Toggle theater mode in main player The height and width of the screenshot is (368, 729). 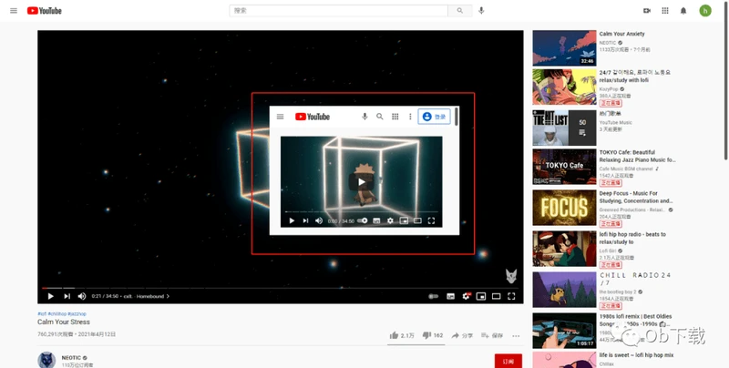tap(496, 296)
